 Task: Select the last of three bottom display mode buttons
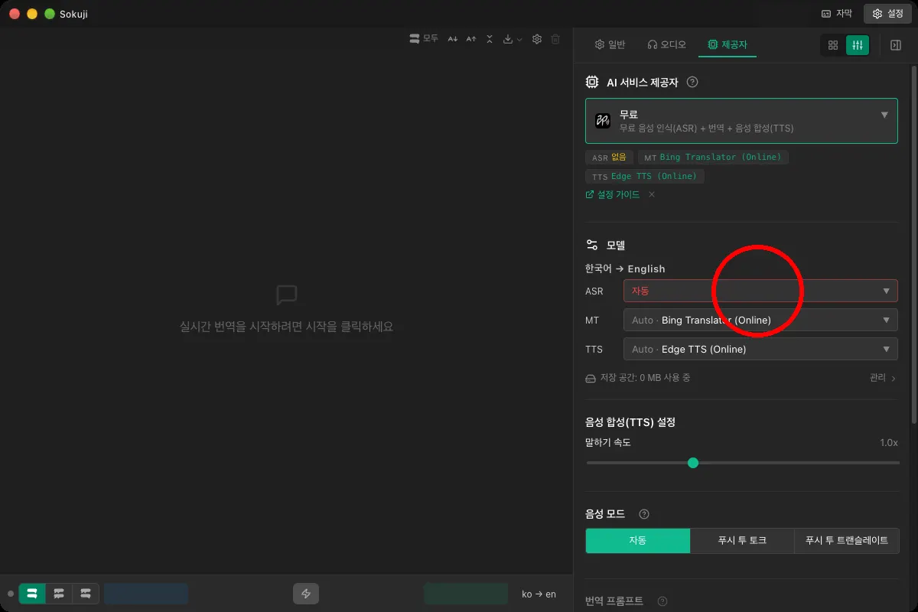[86, 594]
